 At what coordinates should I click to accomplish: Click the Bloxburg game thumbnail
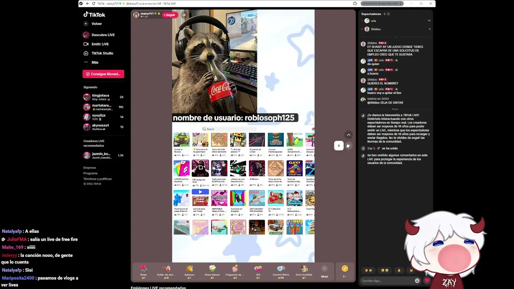click(295, 198)
